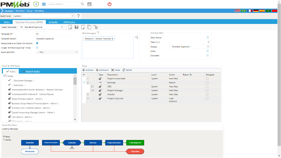This screenshot has width=281, height=158.
Task: Click help question mark beside Select Level
Action: click(x=78, y=16)
